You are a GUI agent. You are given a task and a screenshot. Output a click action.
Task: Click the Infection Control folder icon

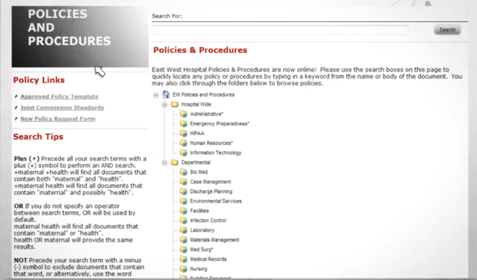point(183,220)
